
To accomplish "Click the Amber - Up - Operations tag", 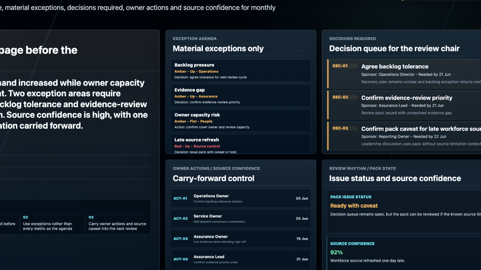I will point(196,72).
